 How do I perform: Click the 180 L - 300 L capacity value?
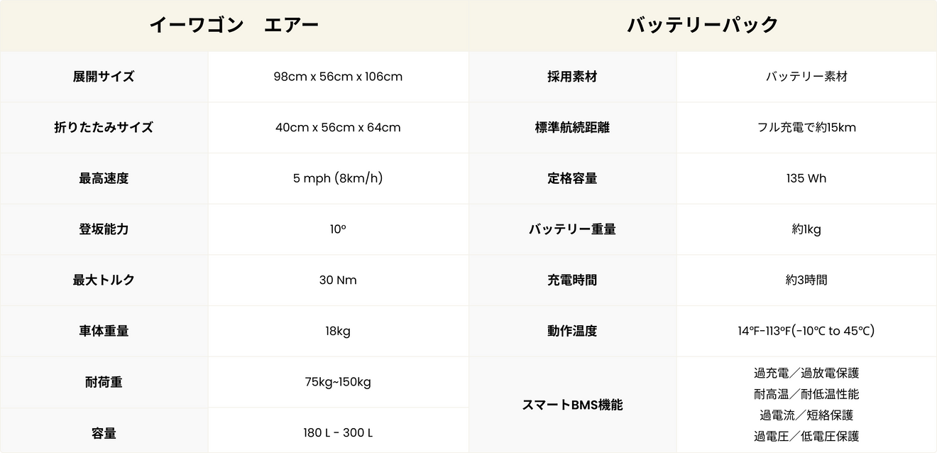338,433
